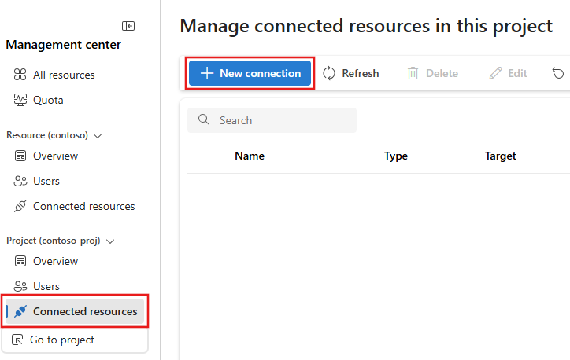Sort by the Name column header
This screenshot has width=570, height=360.
coord(250,156)
